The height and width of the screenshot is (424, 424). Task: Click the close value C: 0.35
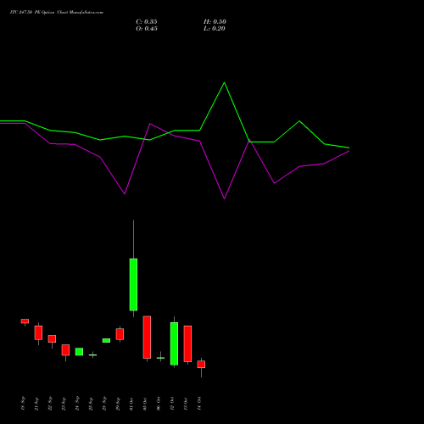click(147, 22)
